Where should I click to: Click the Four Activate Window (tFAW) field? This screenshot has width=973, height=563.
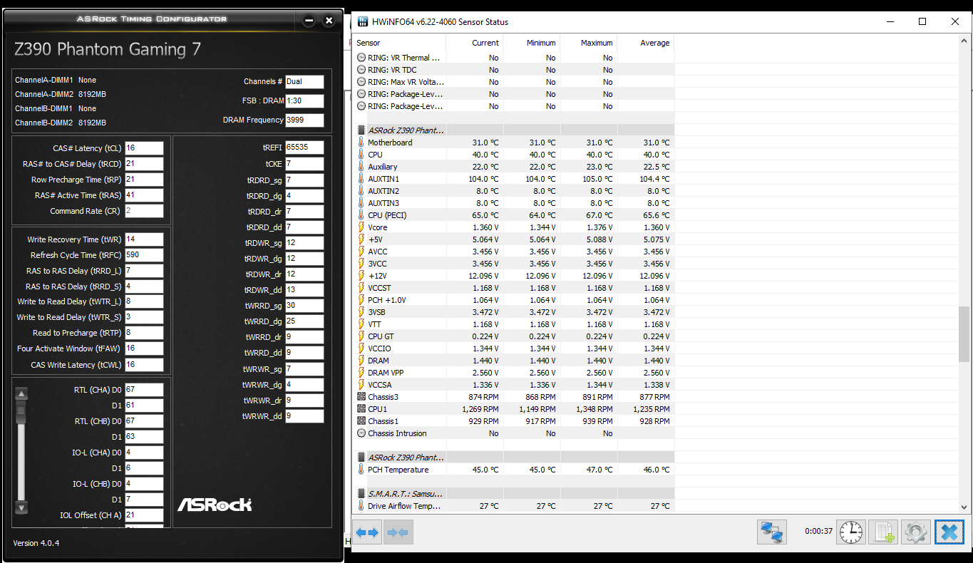[144, 348]
